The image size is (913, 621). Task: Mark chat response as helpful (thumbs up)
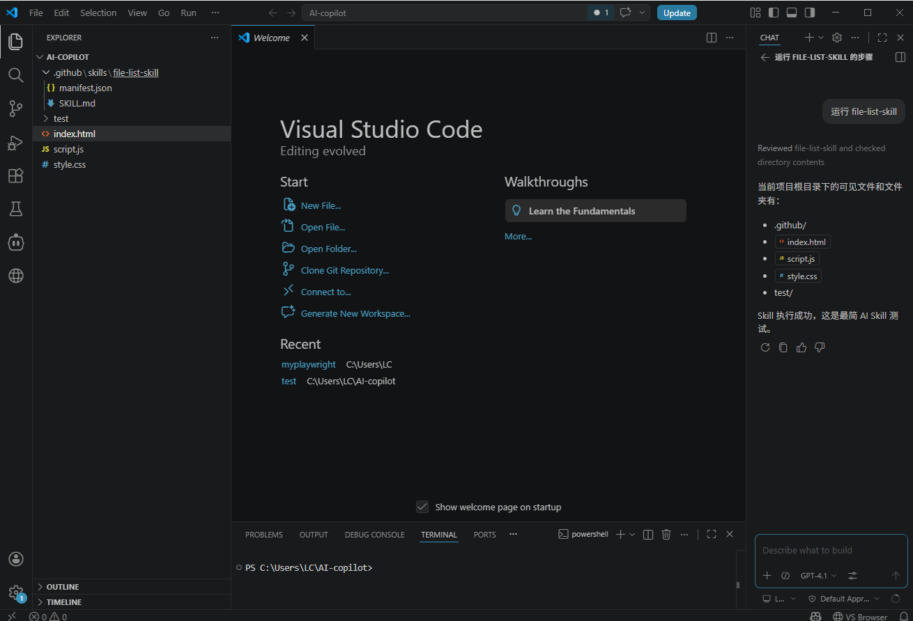pos(801,347)
